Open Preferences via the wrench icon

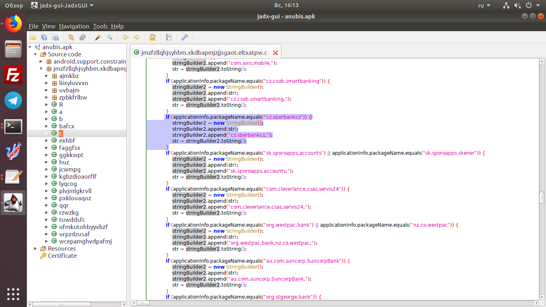tap(184, 37)
